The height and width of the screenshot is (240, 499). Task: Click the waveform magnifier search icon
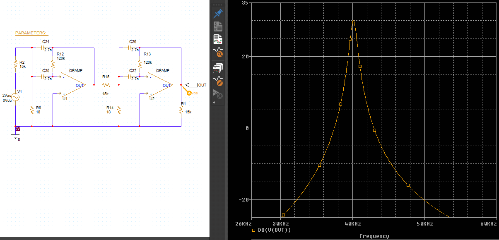pos(218,52)
